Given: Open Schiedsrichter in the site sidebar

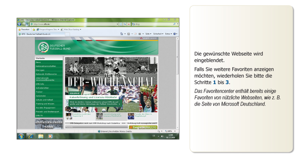Looking at the screenshot, I should [x=43, y=88].
